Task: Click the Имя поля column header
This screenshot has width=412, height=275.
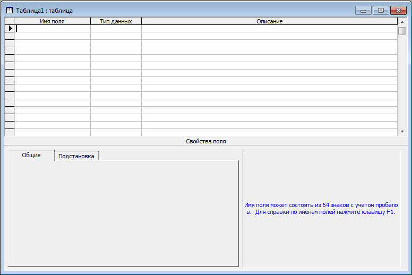Action: point(52,21)
